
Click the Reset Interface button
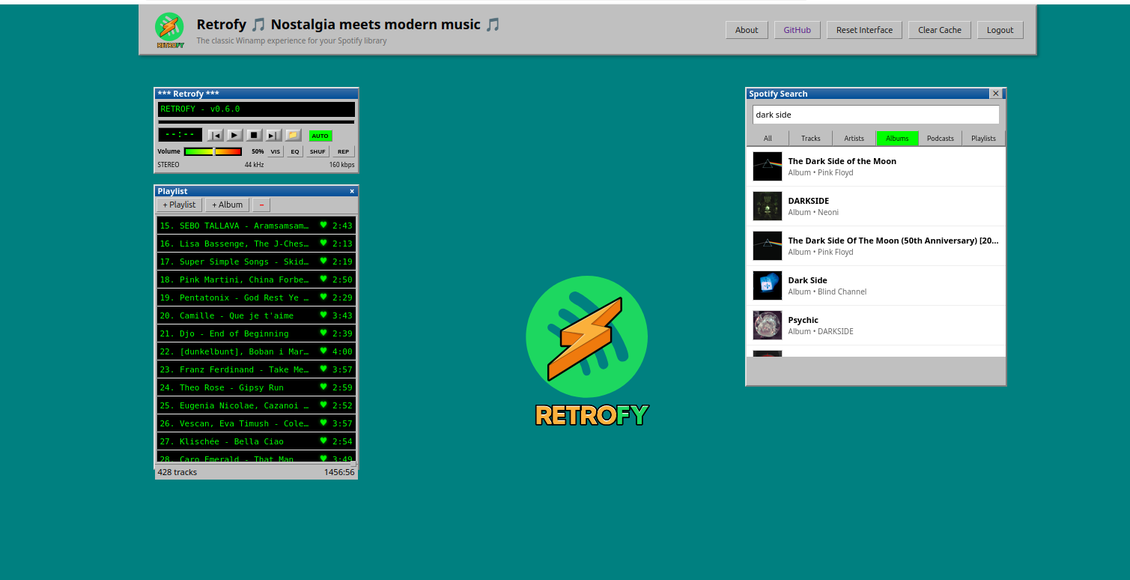(x=864, y=30)
